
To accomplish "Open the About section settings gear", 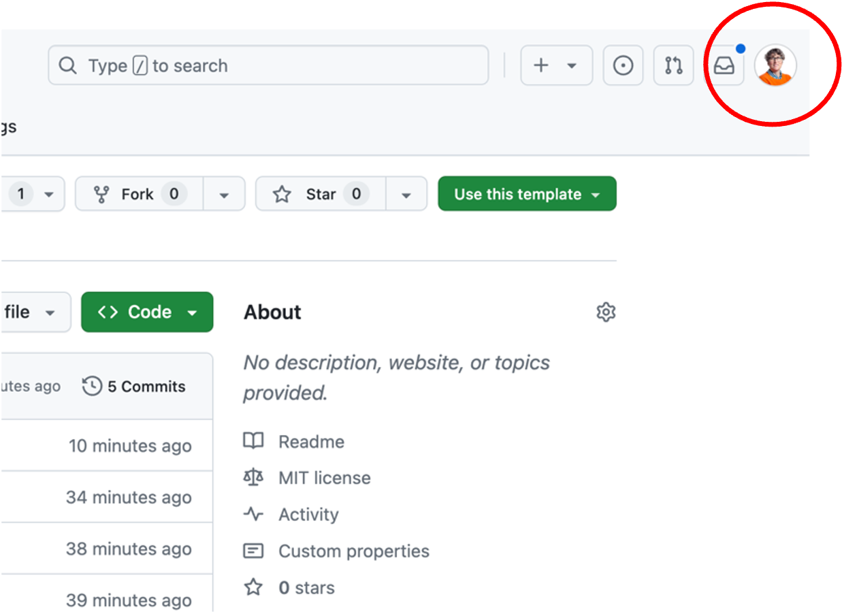I will (606, 312).
